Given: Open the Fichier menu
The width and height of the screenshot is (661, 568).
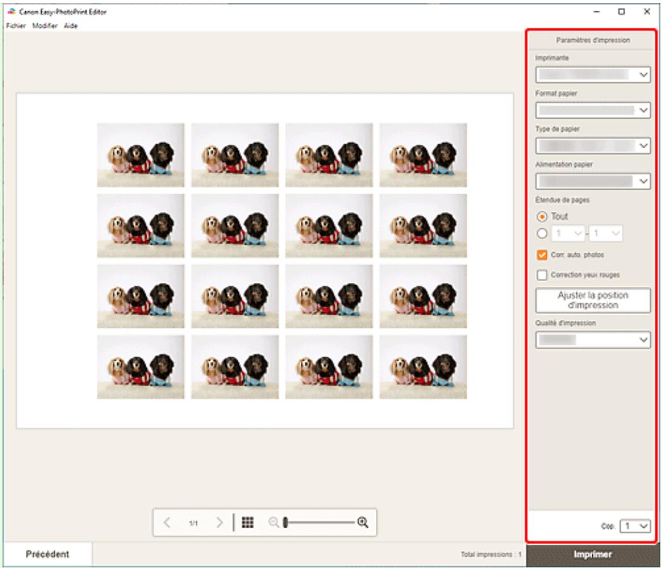Looking at the screenshot, I should point(16,26).
